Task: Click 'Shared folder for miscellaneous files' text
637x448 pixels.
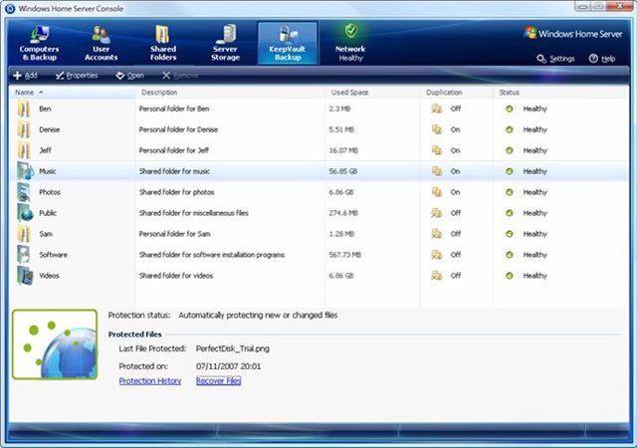Action: pyautogui.click(x=194, y=213)
